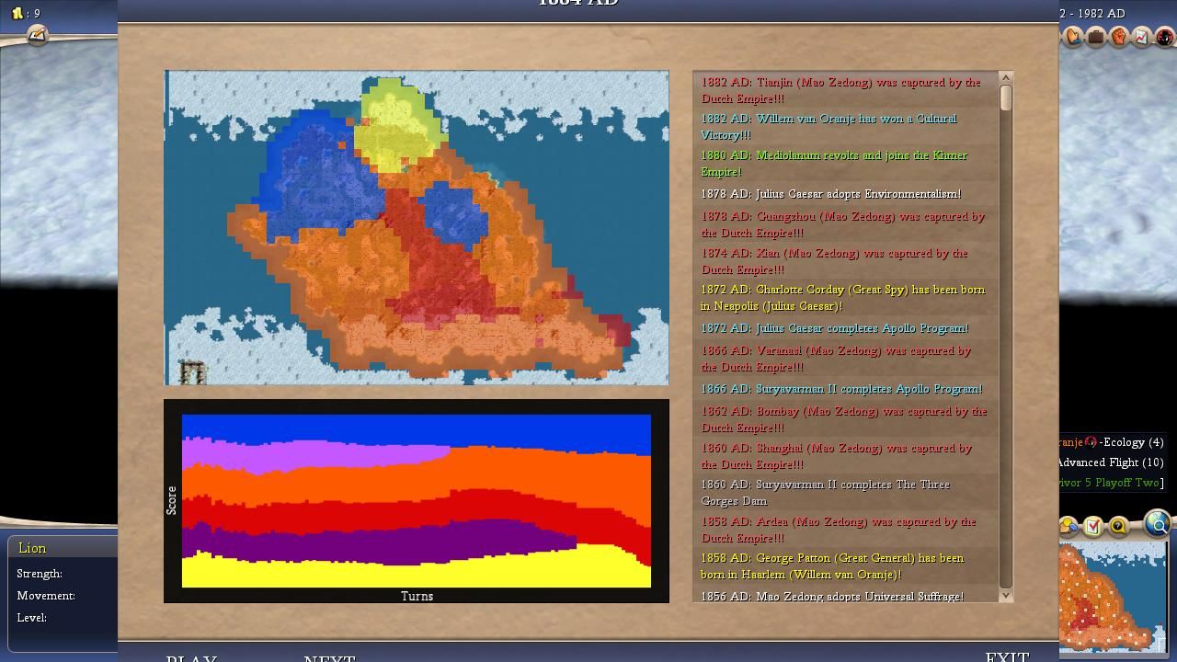
Task: Open the Corporation advisor briefcase icon
Action: click(x=1096, y=37)
